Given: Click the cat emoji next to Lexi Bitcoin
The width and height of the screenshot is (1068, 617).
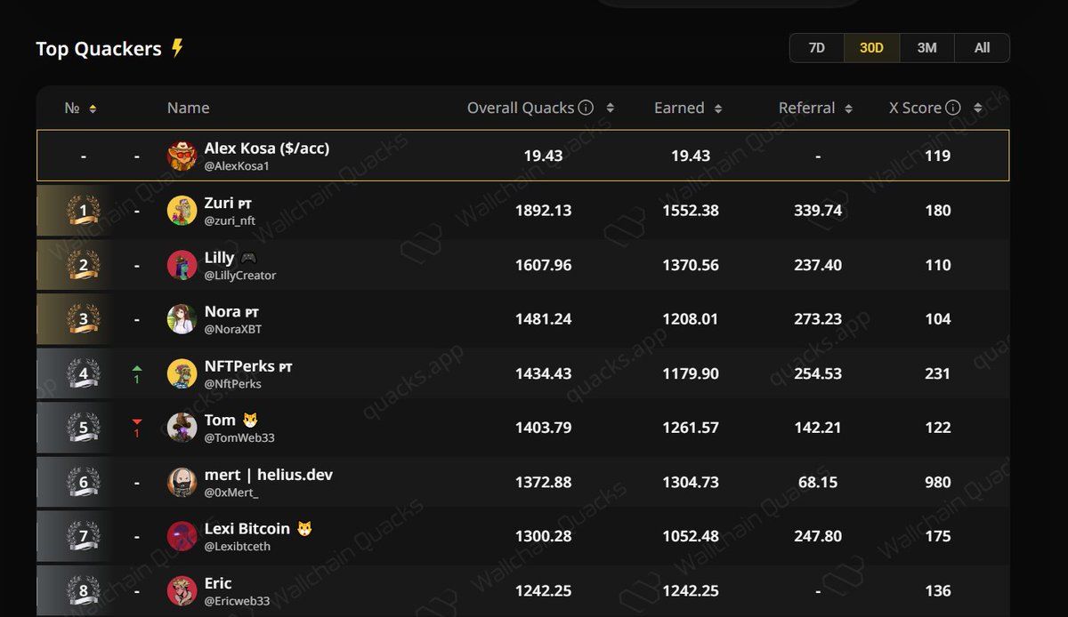Looking at the screenshot, I should [304, 529].
